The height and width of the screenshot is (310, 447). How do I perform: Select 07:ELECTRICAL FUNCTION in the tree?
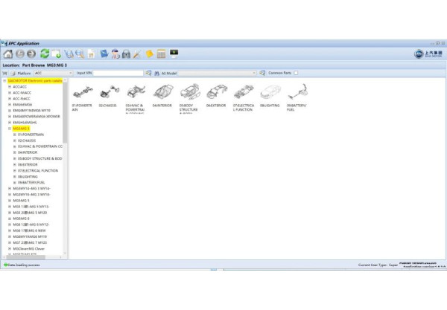click(38, 170)
